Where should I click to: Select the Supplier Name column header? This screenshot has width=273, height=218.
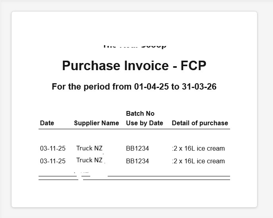(96, 123)
